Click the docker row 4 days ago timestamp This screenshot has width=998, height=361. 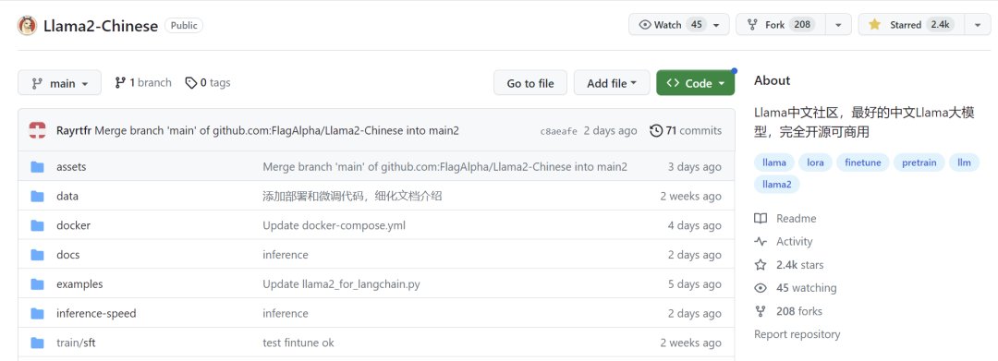pyautogui.click(x=694, y=225)
